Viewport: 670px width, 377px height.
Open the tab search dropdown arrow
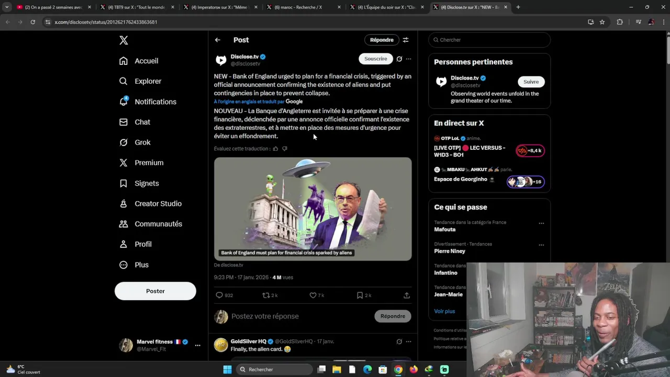[x=7, y=7]
